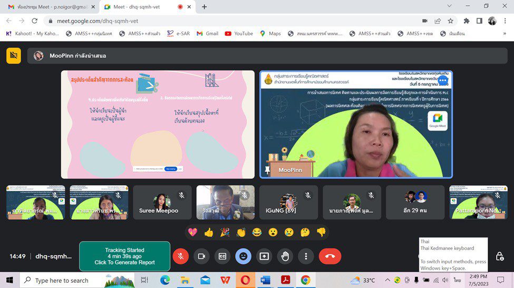The width and height of the screenshot is (514, 288).
Task: Open Chrome three-dot menu
Action: [505, 21]
